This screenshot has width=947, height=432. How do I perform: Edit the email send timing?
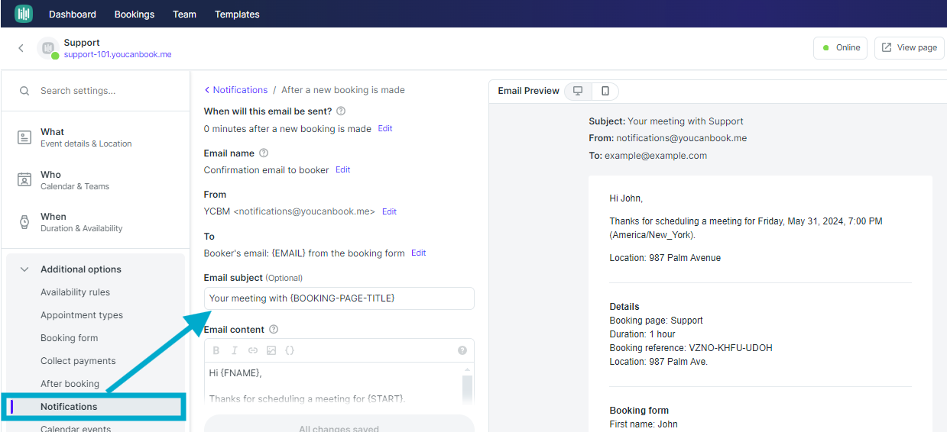pos(385,129)
